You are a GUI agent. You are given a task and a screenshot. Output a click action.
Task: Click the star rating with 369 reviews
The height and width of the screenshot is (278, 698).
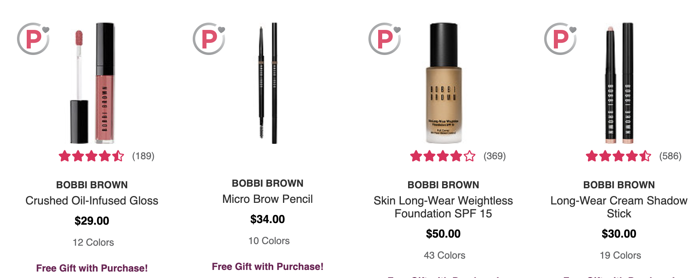click(443, 156)
